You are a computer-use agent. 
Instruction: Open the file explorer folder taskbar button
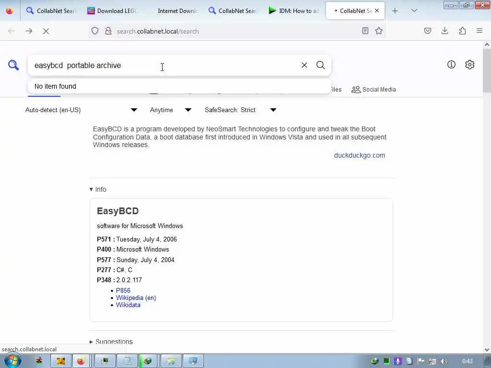point(171,361)
